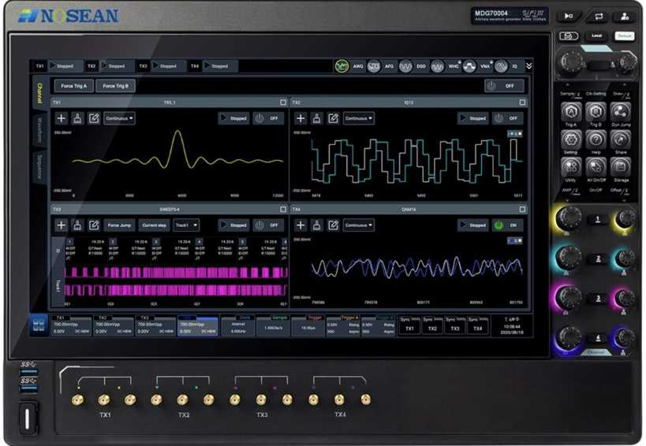Maximize the TX2 IQ13 panel
This screenshot has height=446, width=646.
[522, 102]
